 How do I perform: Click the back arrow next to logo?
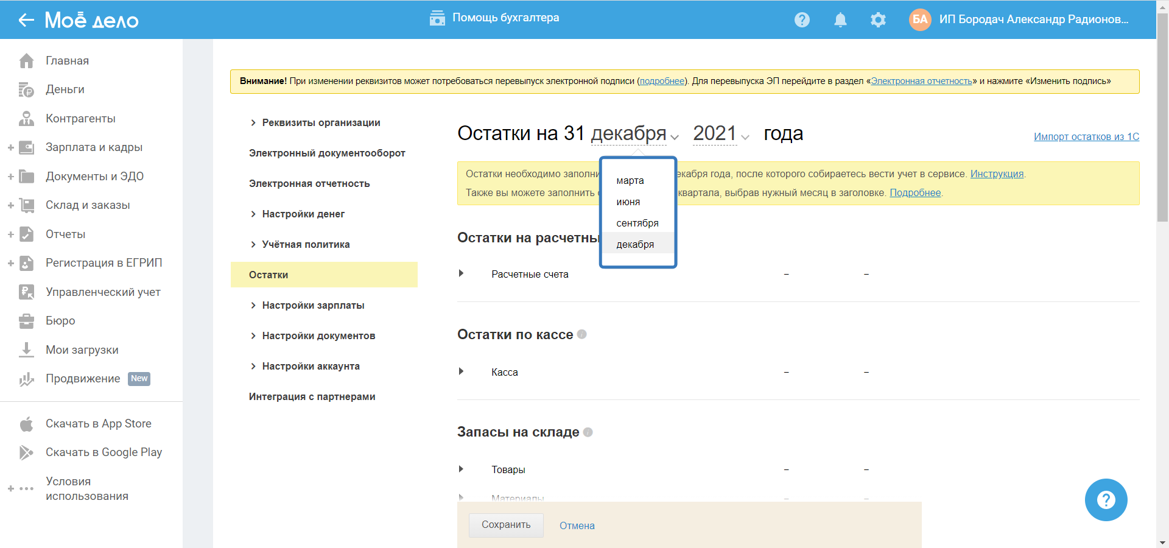[x=26, y=20]
